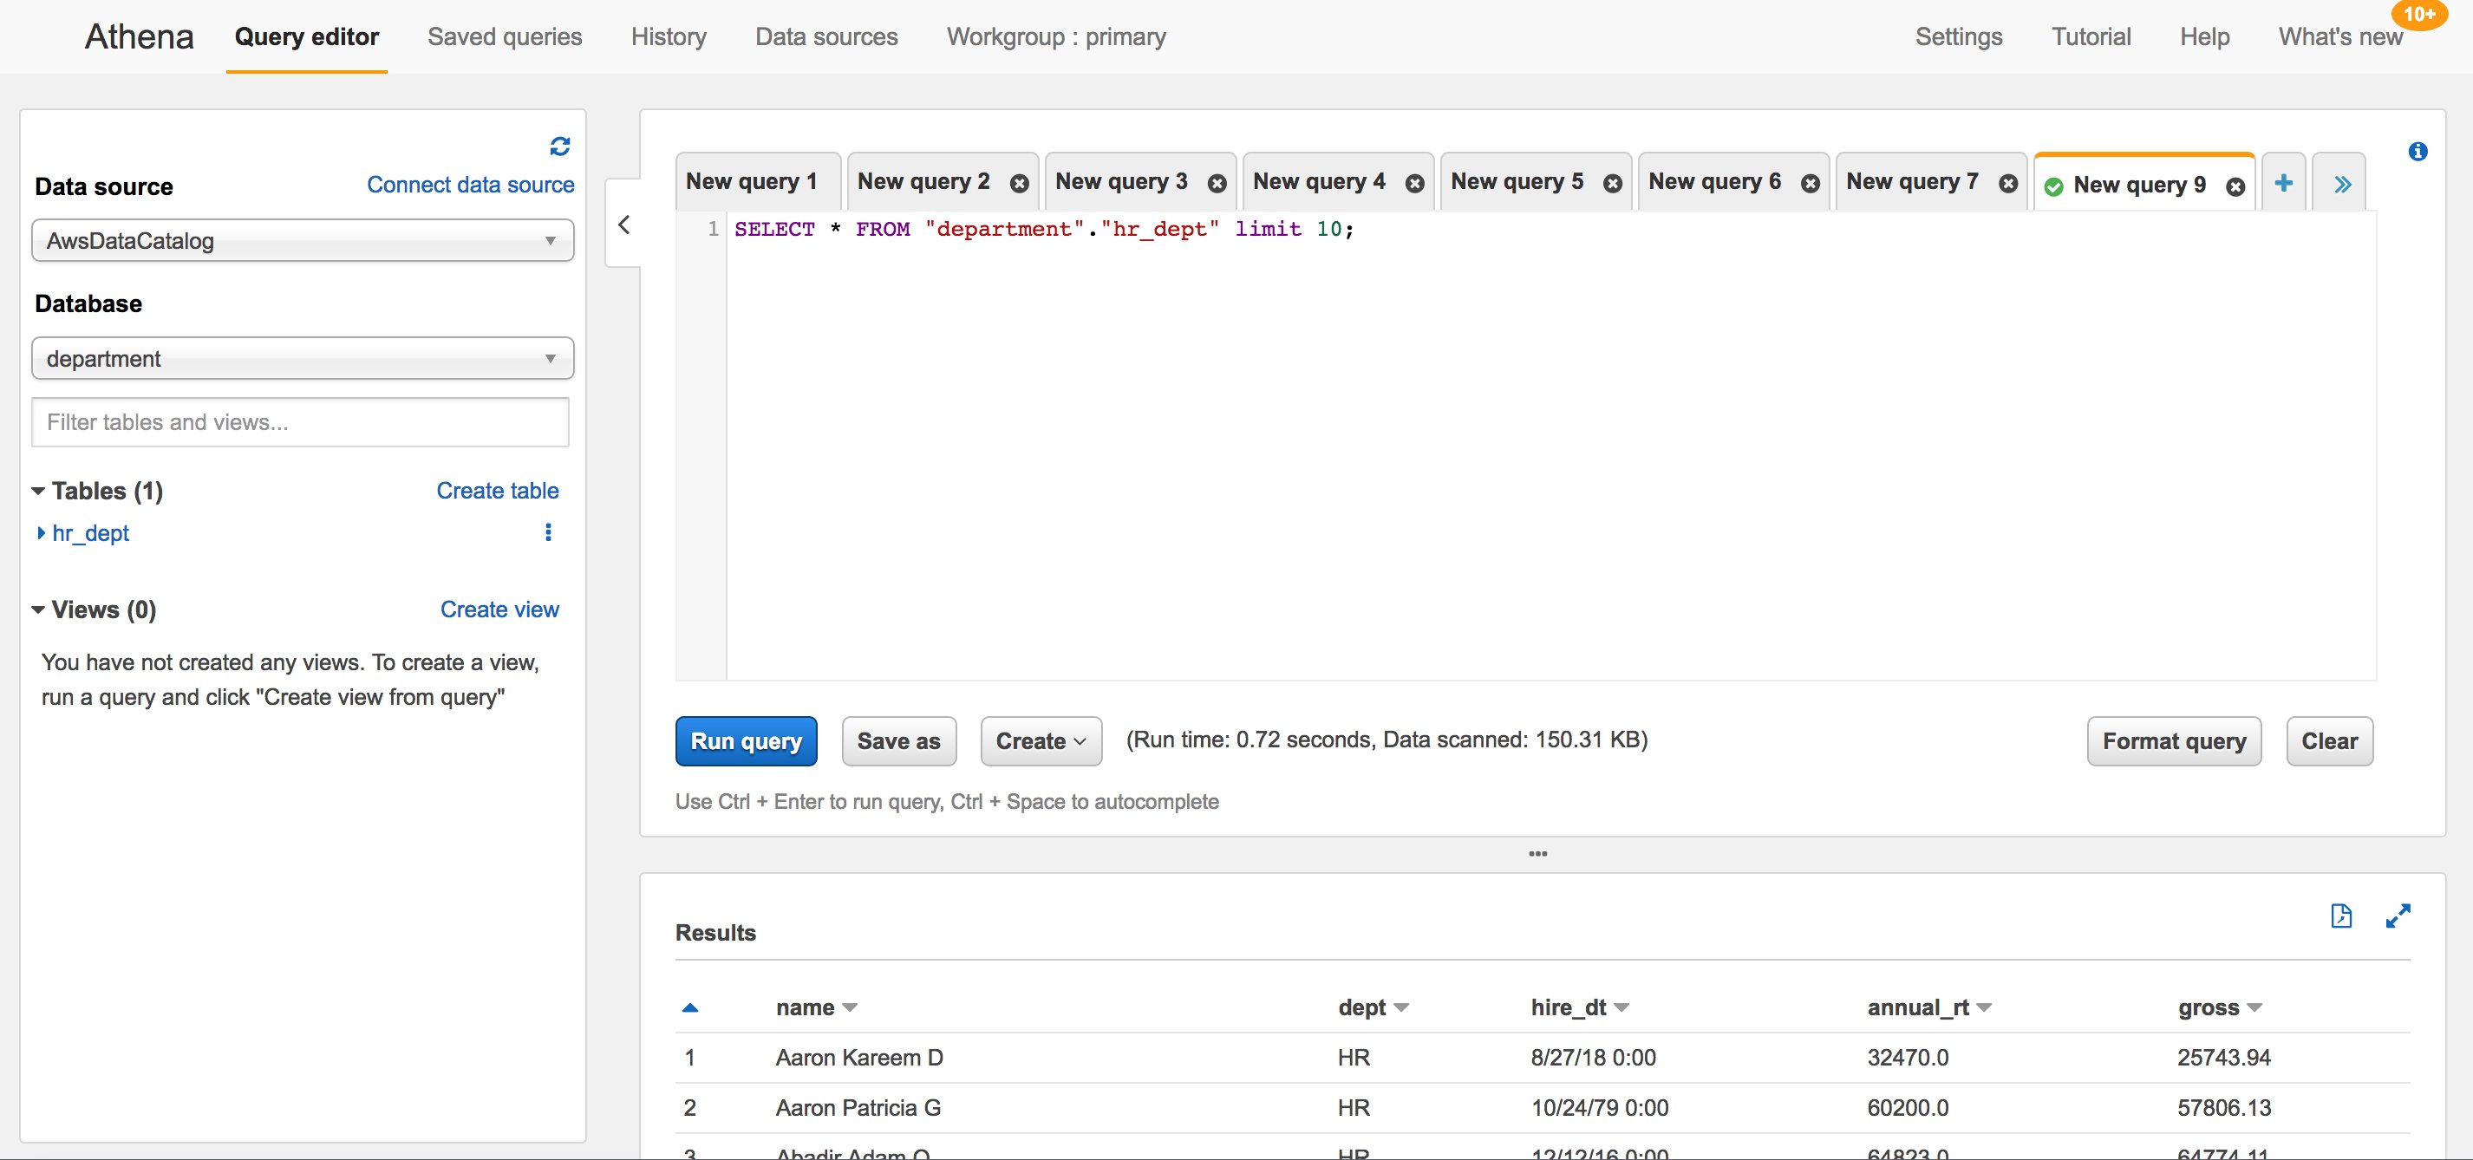2473x1160 pixels.
Task: Switch to the History tab
Action: 666,35
